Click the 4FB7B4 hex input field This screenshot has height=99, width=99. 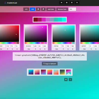(x=57, y=46)
